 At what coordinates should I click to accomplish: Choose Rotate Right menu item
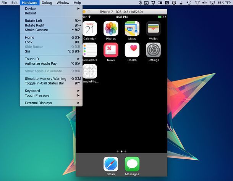[x=51, y=25]
